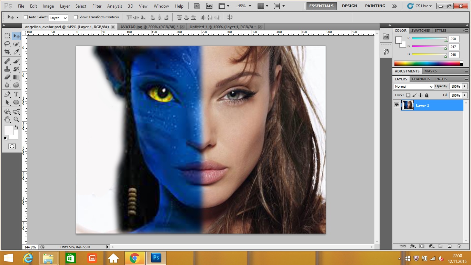Select the Spot Healing Brush tool

(x=7, y=61)
